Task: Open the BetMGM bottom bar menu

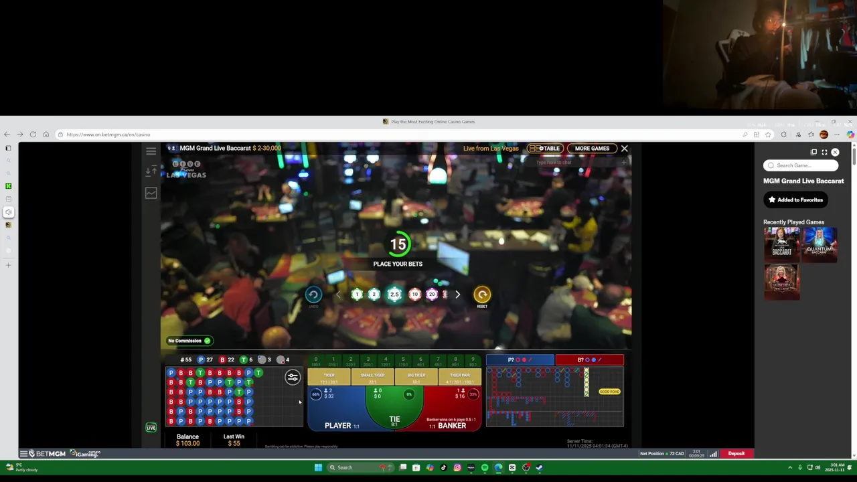Action: tap(23, 453)
